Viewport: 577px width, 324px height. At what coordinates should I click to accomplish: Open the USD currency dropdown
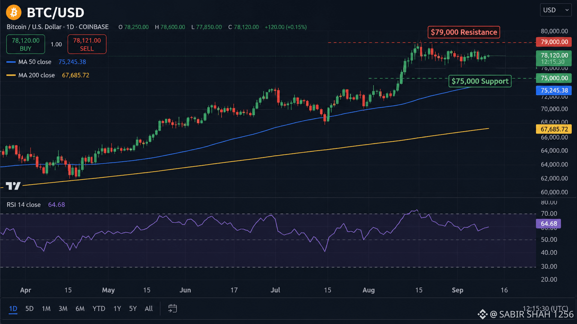(x=556, y=10)
